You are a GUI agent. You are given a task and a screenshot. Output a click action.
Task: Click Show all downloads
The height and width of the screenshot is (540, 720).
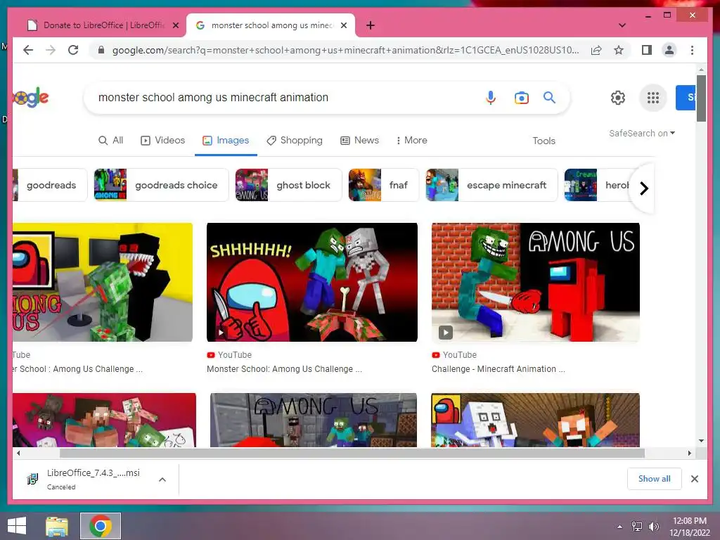[654, 479]
